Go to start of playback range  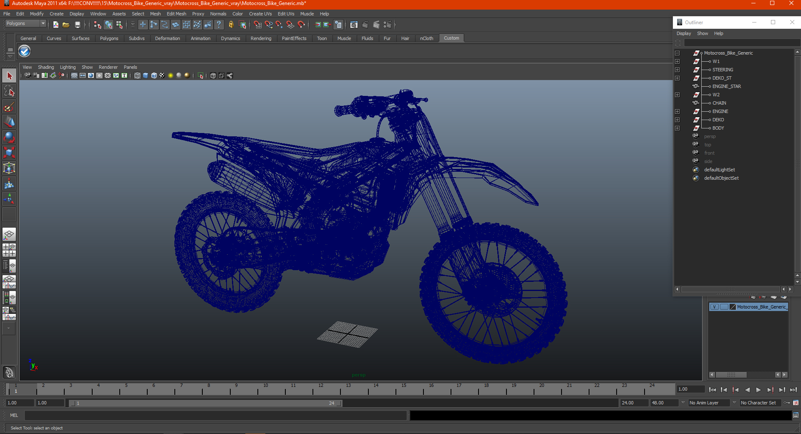click(713, 390)
